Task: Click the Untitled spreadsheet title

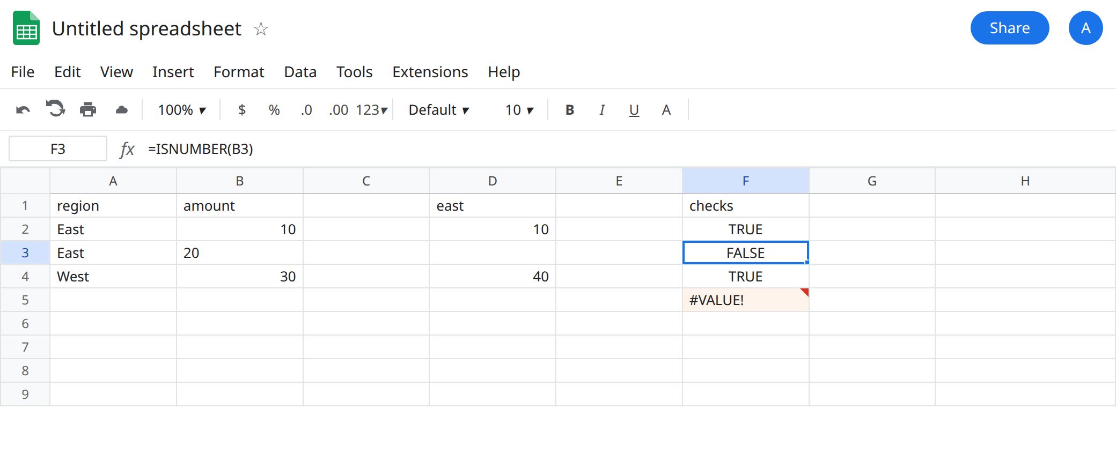Action: (146, 28)
